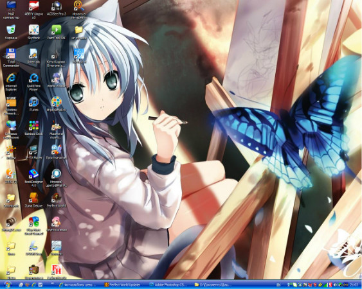This screenshot has width=362, height=289.
Task: Open the Recycle Bin icon
Action: [11, 32]
